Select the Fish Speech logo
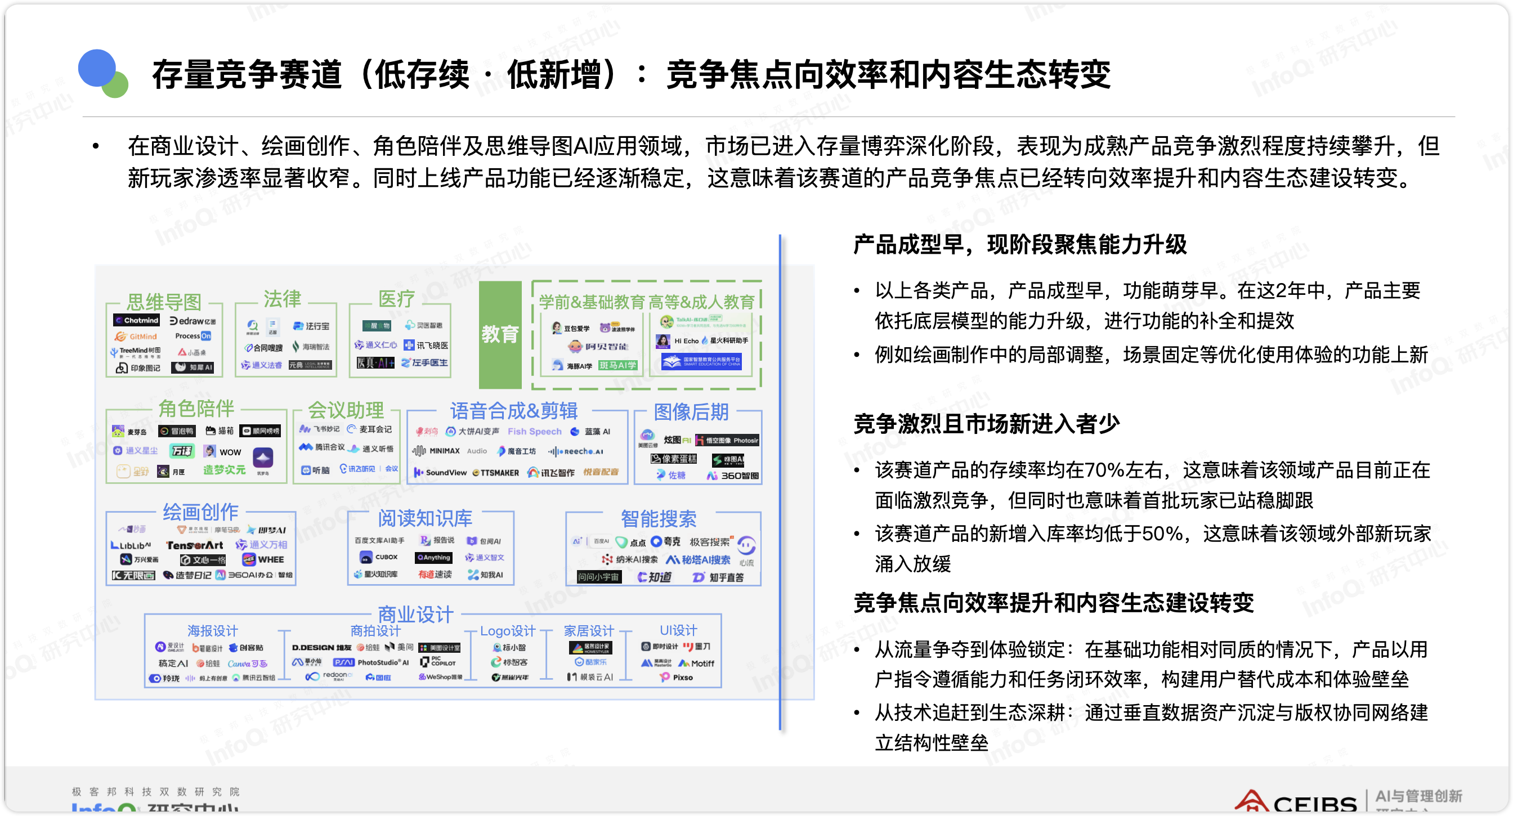This screenshot has width=1513, height=816. point(534,431)
